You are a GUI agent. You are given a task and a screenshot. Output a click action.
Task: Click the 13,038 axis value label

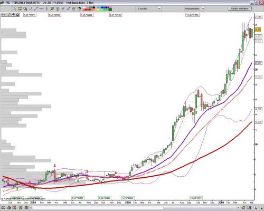(x=258, y=122)
